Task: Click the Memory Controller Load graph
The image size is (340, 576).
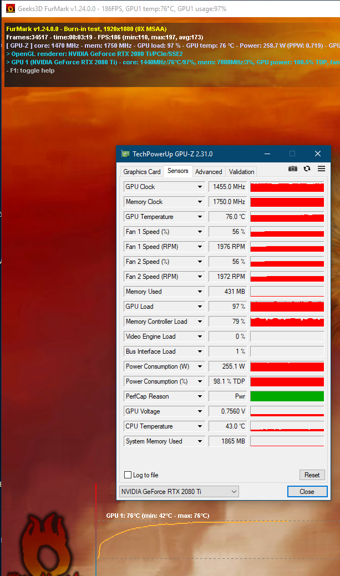Action: (x=287, y=322)
